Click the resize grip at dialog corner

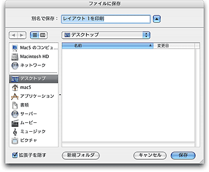coord(202,161)
